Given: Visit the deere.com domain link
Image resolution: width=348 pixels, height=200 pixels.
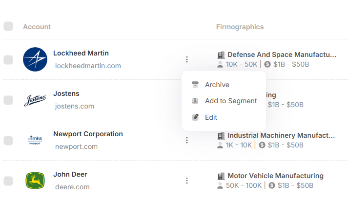Looking at the screenshot, I should [x=72, y=187].
